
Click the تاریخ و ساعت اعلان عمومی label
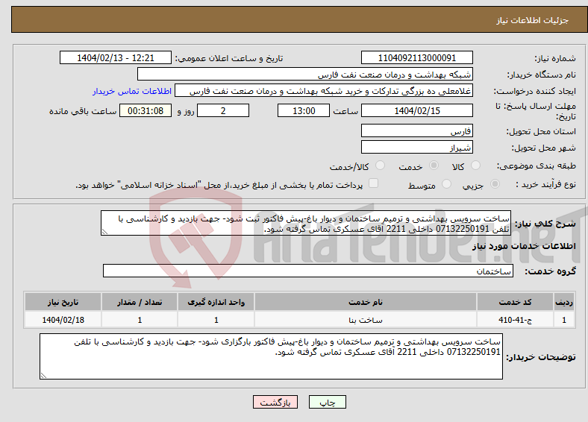229,58
